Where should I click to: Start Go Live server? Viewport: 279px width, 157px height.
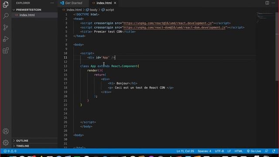tap(254, 151)
